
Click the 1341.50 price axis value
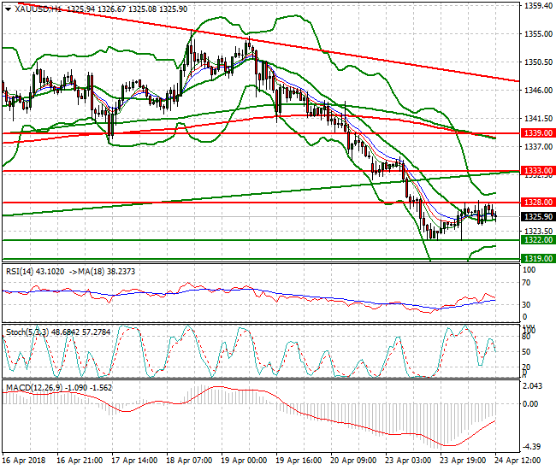(538, 118)
